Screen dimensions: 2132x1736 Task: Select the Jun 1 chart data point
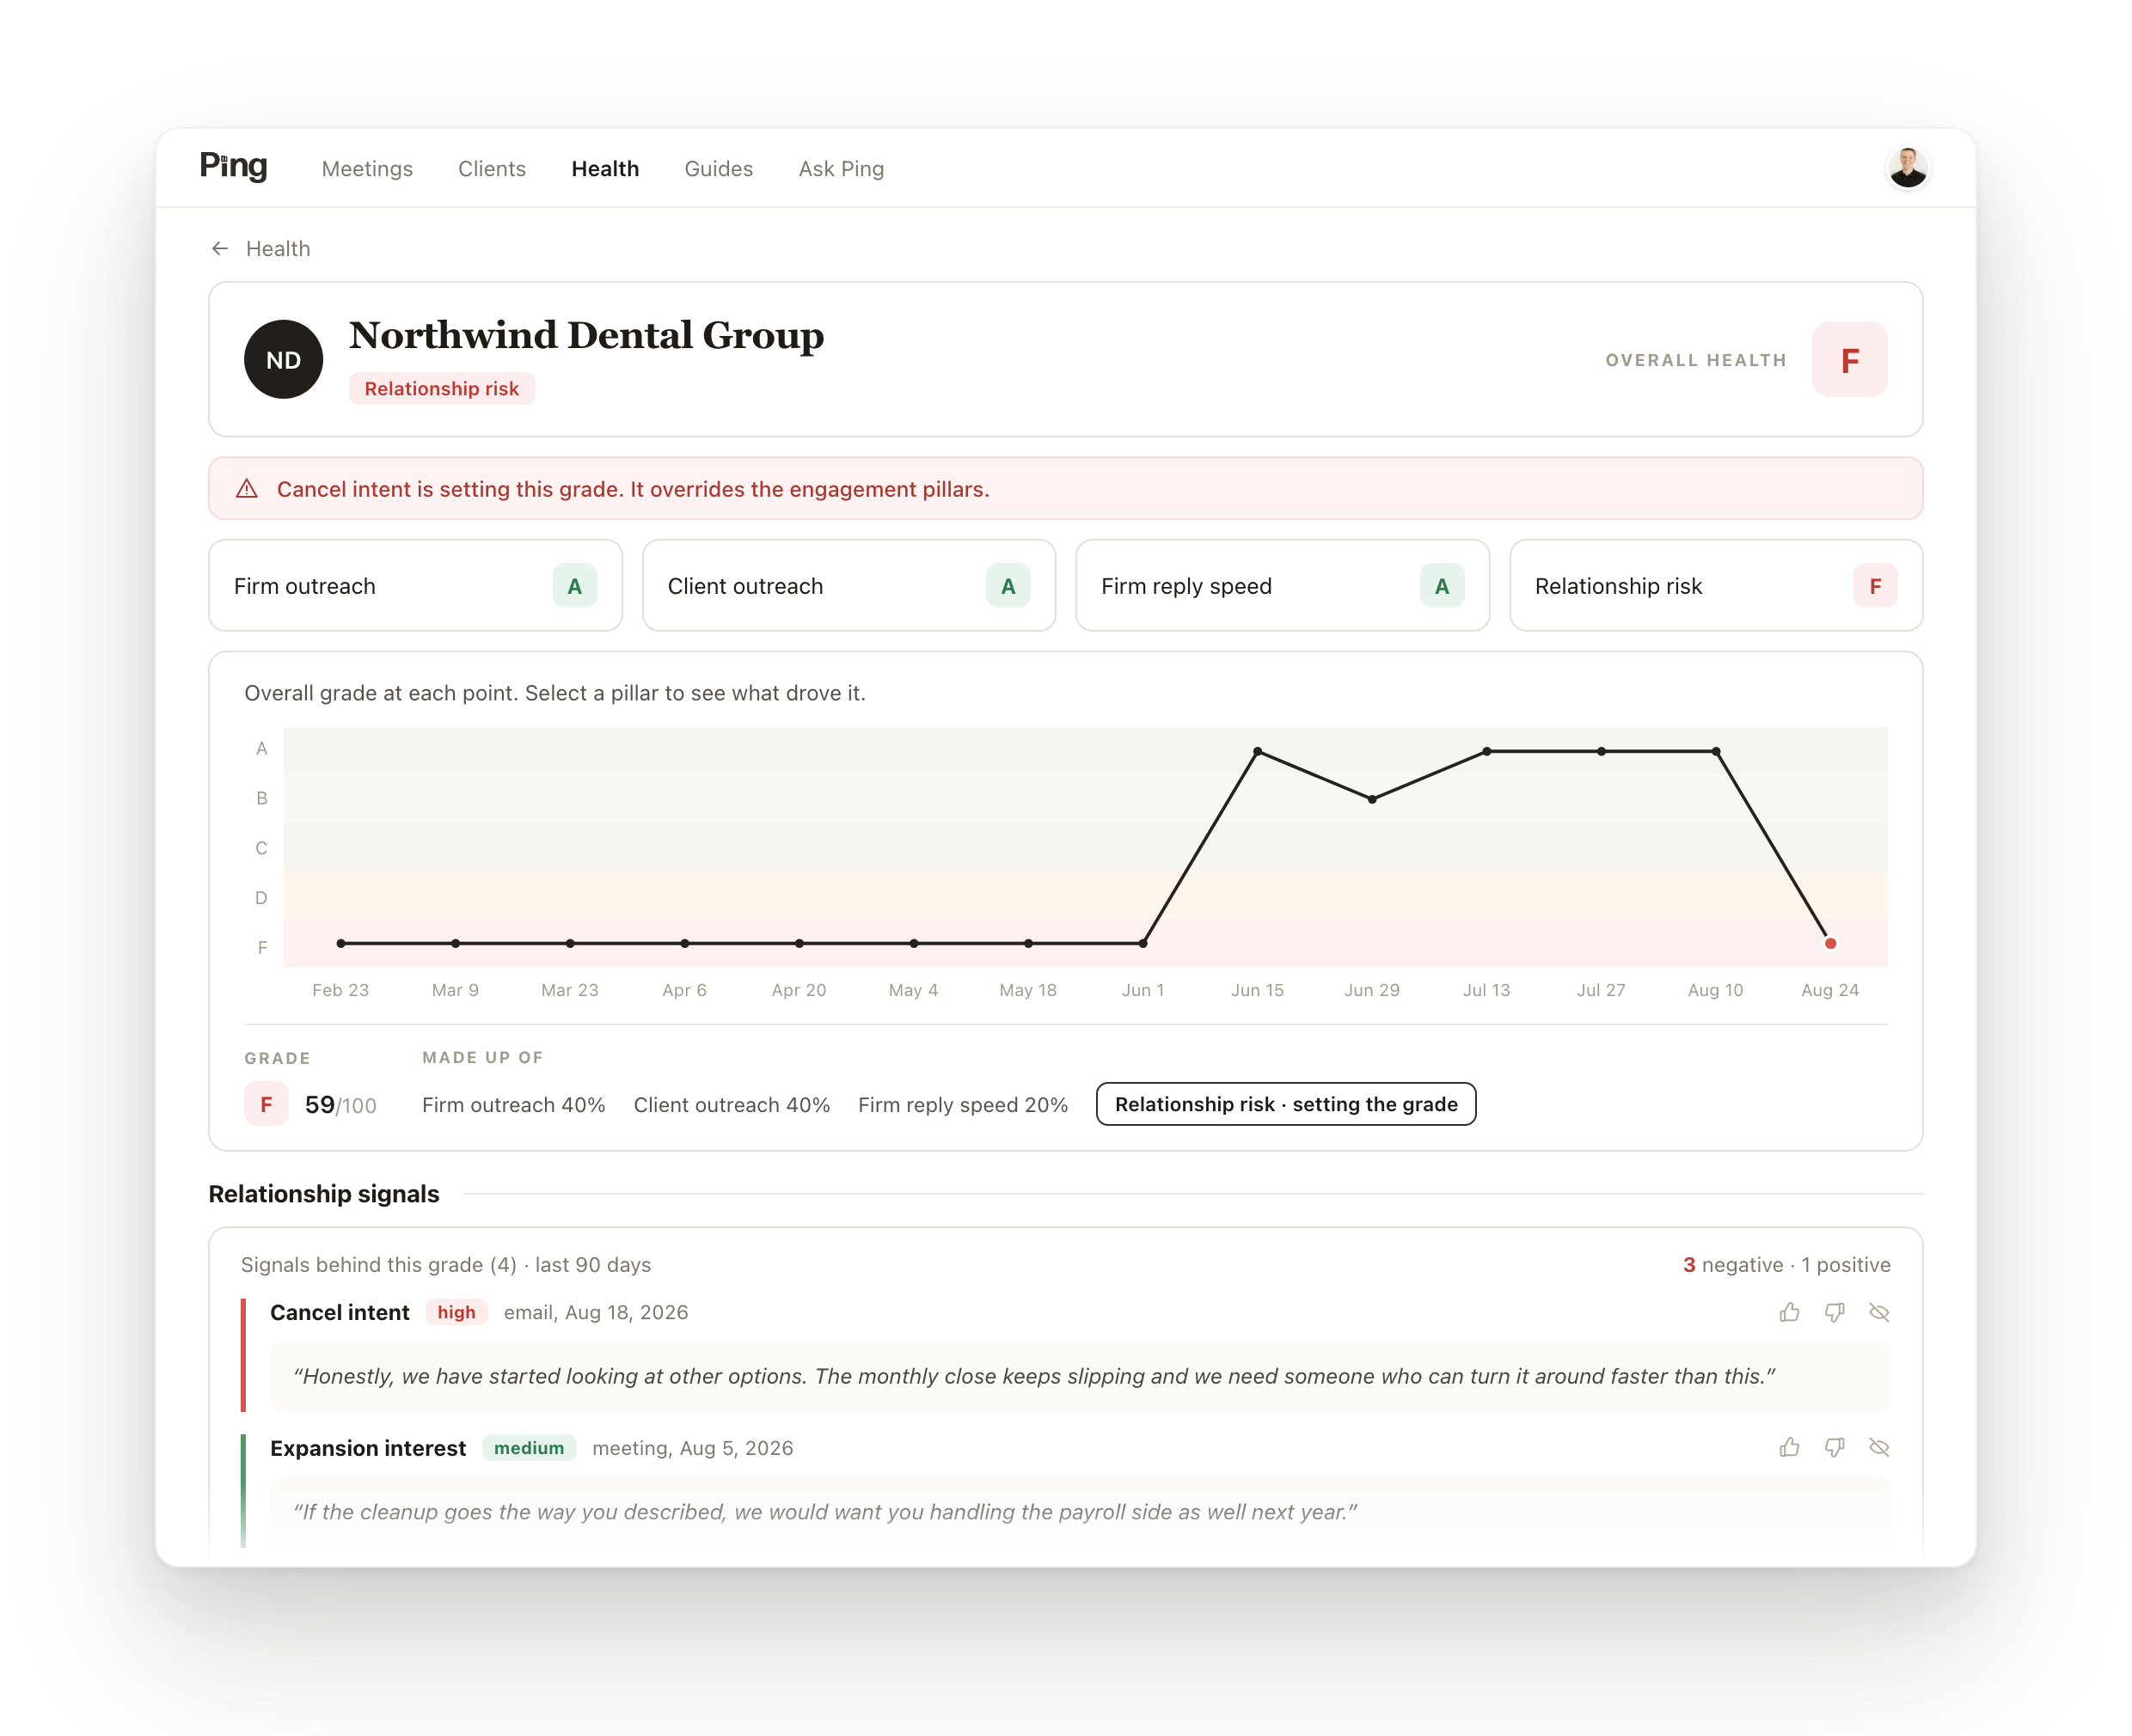[1143, 944]
